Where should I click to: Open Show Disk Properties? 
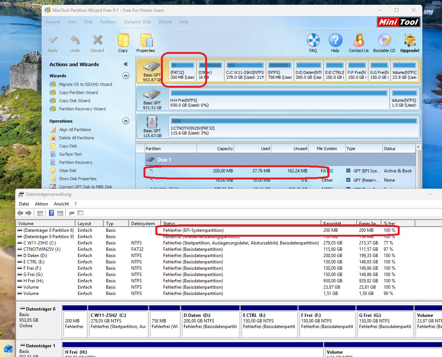tap(78, 179)
